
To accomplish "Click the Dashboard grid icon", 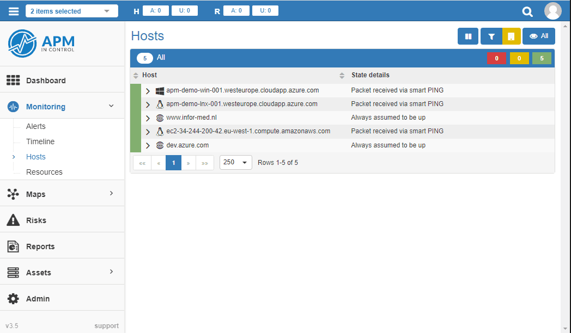I will [x=13, y=81].
